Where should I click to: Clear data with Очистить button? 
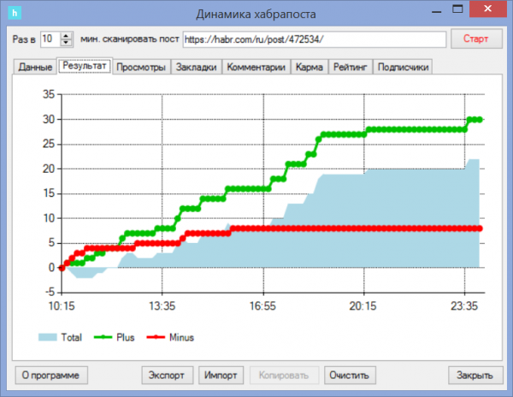(350, 375)
